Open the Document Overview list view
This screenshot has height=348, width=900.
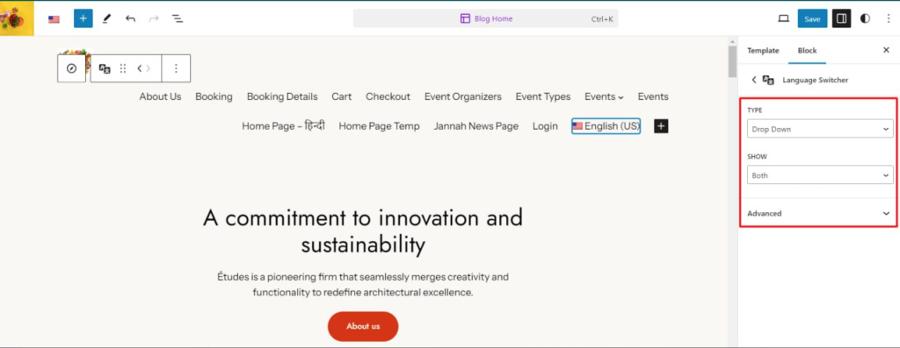coord(178,18)
